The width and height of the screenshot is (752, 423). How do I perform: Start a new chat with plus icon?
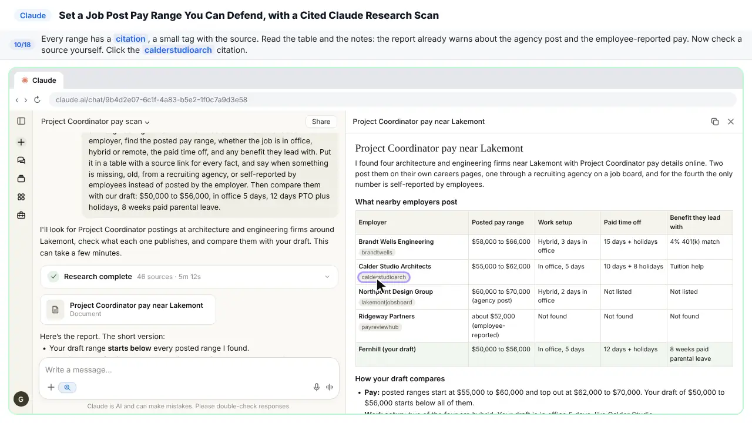[21, 142]
